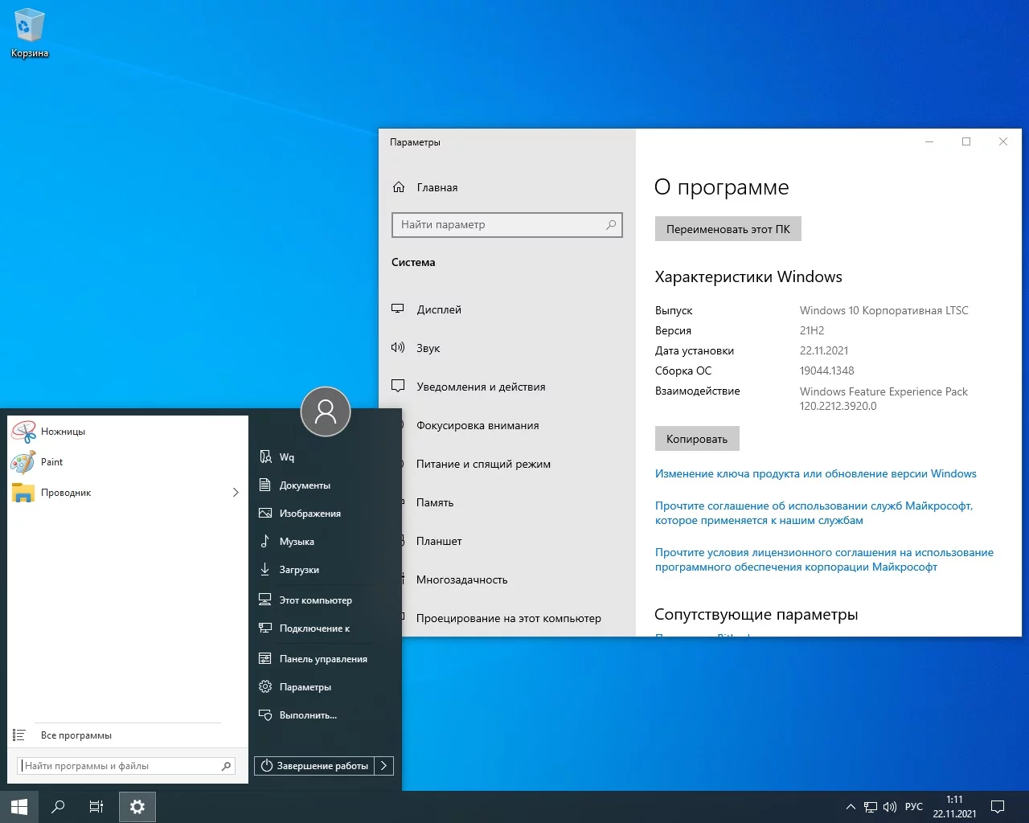Click the magnifier in Settings search
Image resolution: width=1029 pixels, height=823 pixels.
point(611,225)
